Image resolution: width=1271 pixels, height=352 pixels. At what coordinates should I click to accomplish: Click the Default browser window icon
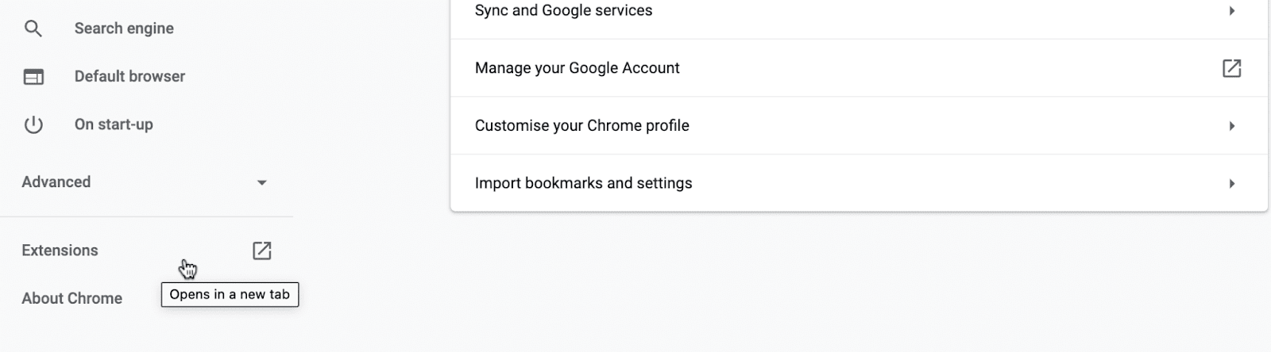[x=33, y=77]
